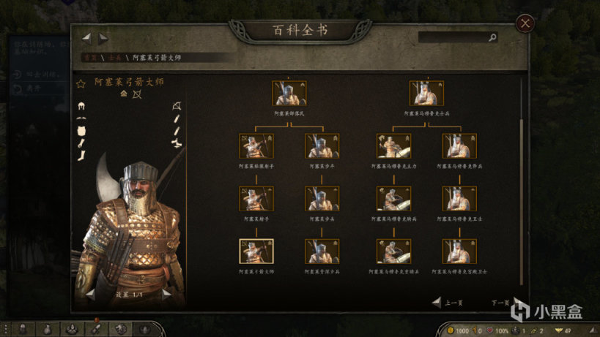Open the 阿塞莱部落民 troop thumbnail
This screenshot has width=600, height=337.
(289, 93)
